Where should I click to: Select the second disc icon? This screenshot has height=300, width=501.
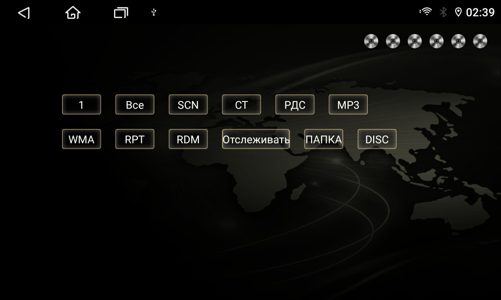click(393, 41)
